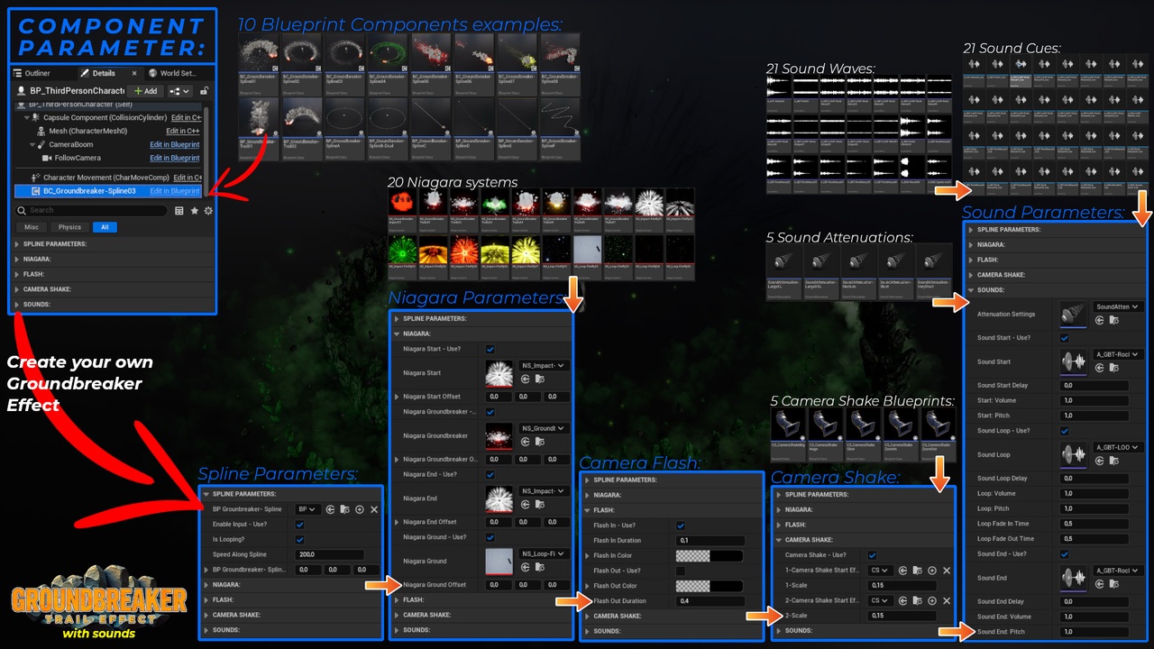Click plus icon for 2-Camera Shake Start

click(x=932, y=600)
